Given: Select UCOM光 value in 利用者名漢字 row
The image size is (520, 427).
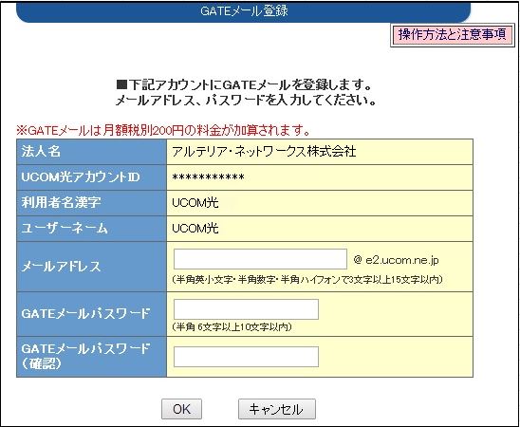Looking at the screenshot, I should [x=195, y=202].
